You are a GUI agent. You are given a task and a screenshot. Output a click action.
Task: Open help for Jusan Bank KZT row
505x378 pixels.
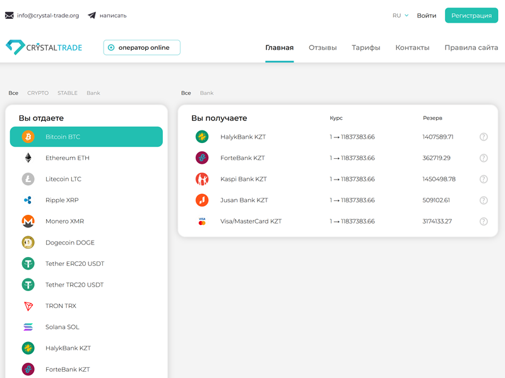point(484,200)
